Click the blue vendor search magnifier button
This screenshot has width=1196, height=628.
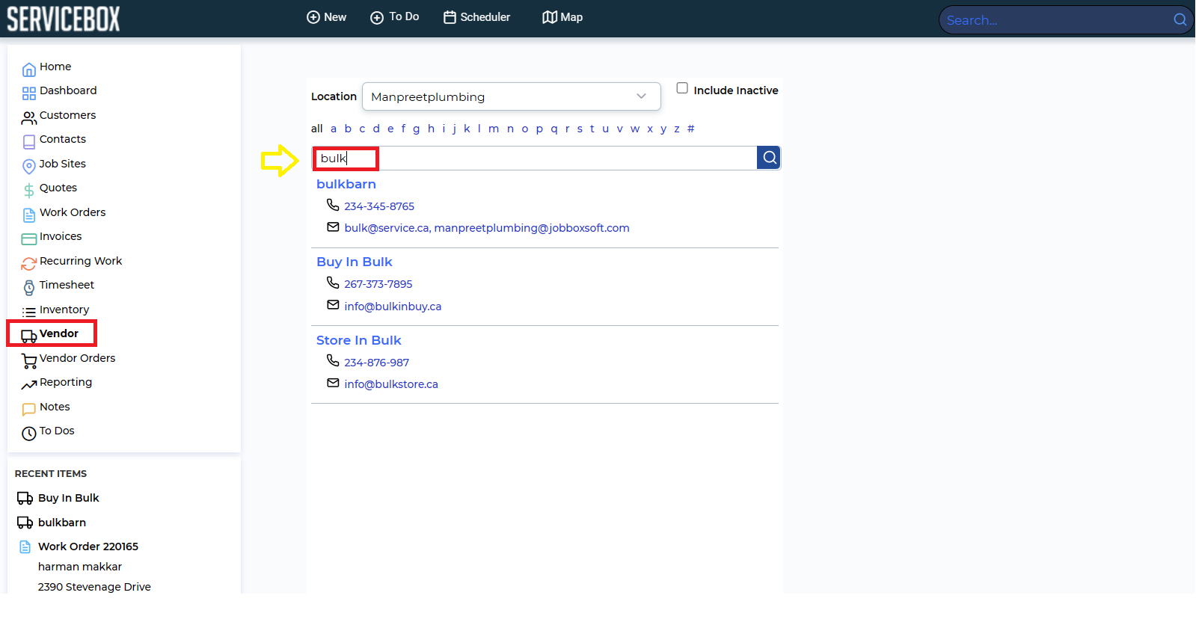pos(769,158)
